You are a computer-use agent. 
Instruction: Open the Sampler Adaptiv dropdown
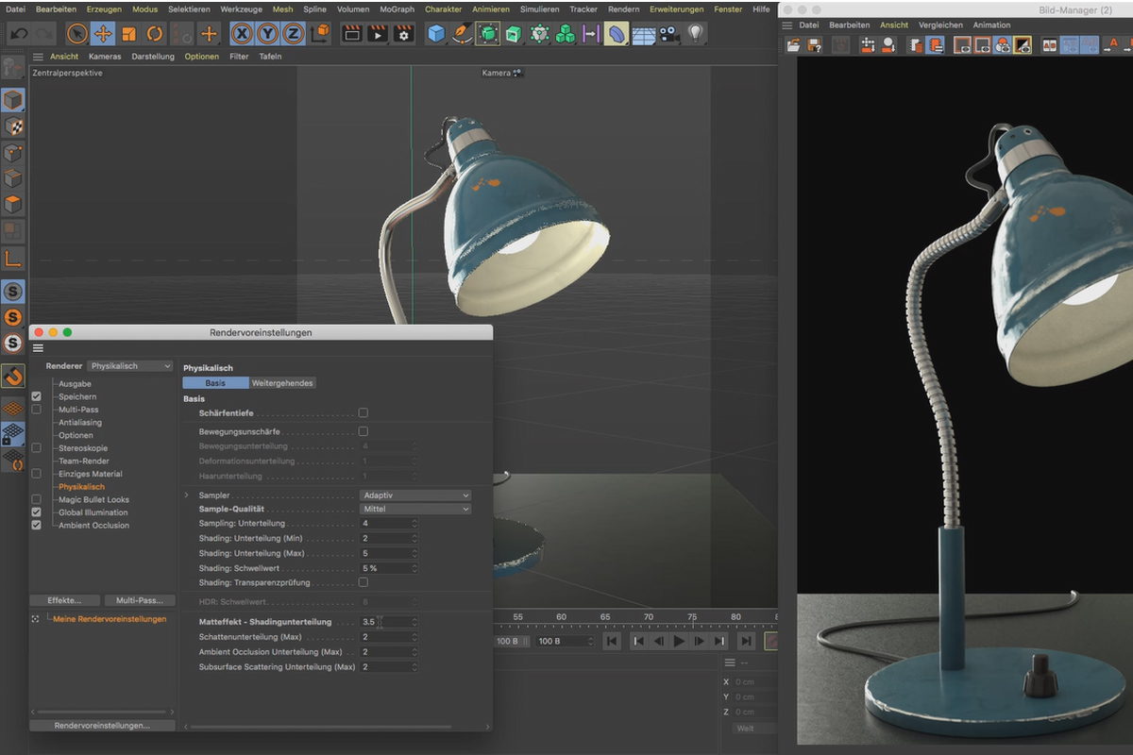click(x=414, y=495)
